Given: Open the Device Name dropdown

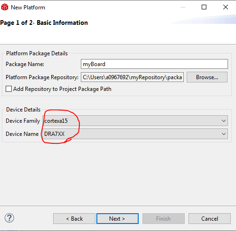Looking at the screenshot, I should point(135,134).
